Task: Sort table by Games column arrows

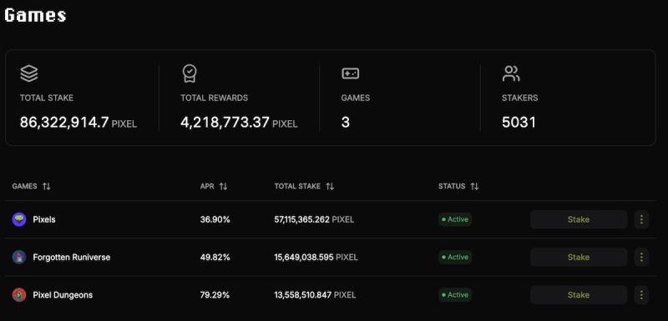Action: 47,186
